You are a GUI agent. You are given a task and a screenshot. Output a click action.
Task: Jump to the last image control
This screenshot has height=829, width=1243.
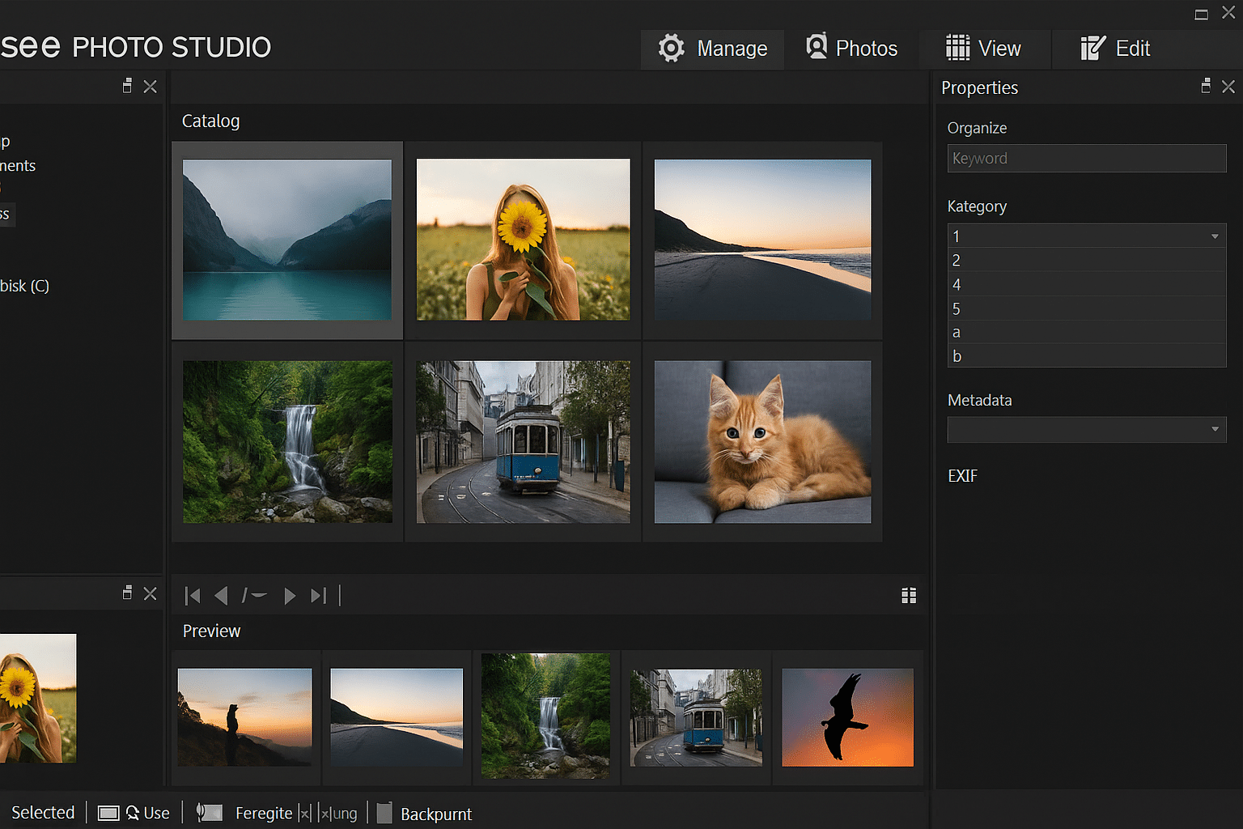pyautogui.click(x=318, y=595)
